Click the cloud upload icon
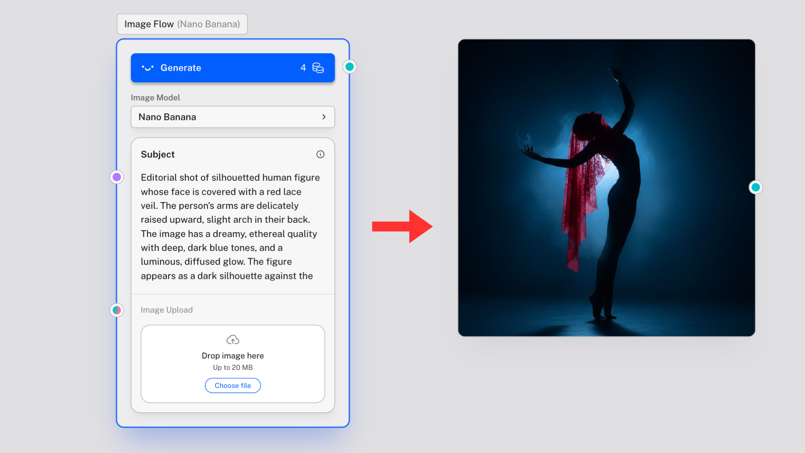 [233, 339]
